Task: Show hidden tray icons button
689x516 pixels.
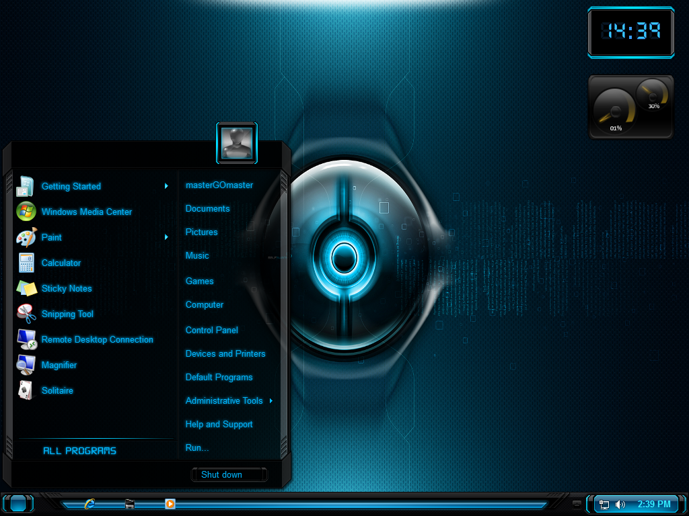Action: pyautogui.click(x=577, y=504)
